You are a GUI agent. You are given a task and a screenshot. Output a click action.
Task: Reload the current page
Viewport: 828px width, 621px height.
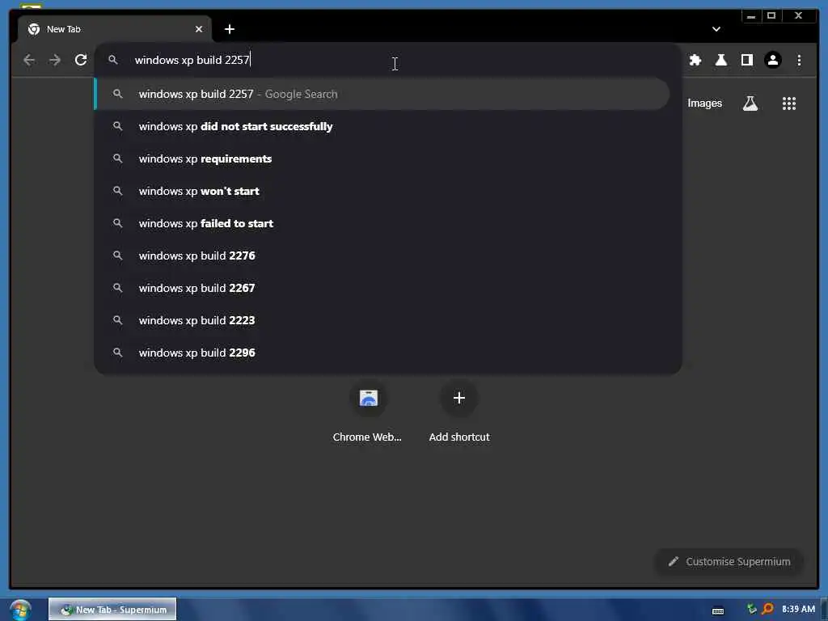tap(81, 60)
